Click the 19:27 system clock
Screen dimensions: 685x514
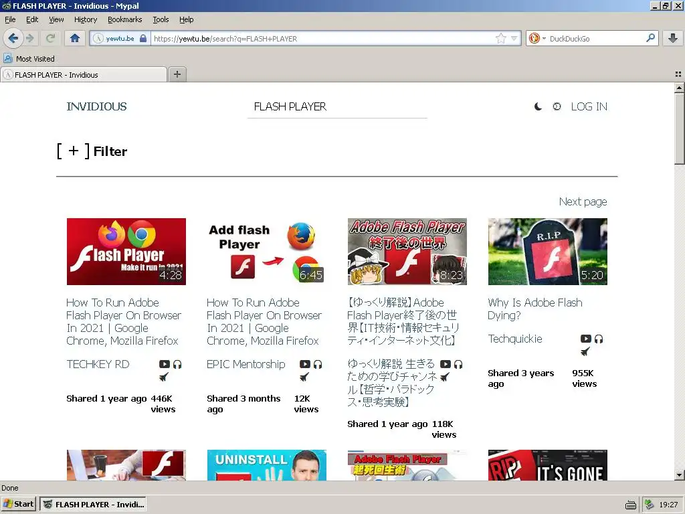point(668,505)
